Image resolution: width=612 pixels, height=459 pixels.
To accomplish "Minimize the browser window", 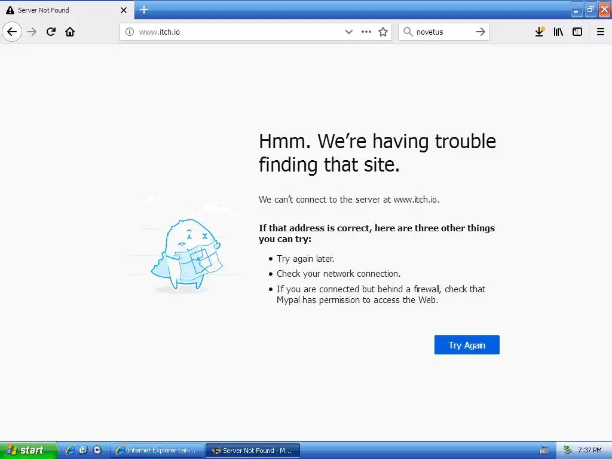I will [576, 10].
